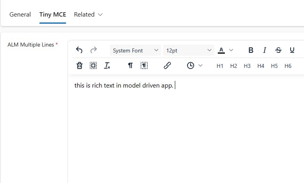Toggle bold formatting
This screenshot has width=304, height=183.
[x=251, y=50]
